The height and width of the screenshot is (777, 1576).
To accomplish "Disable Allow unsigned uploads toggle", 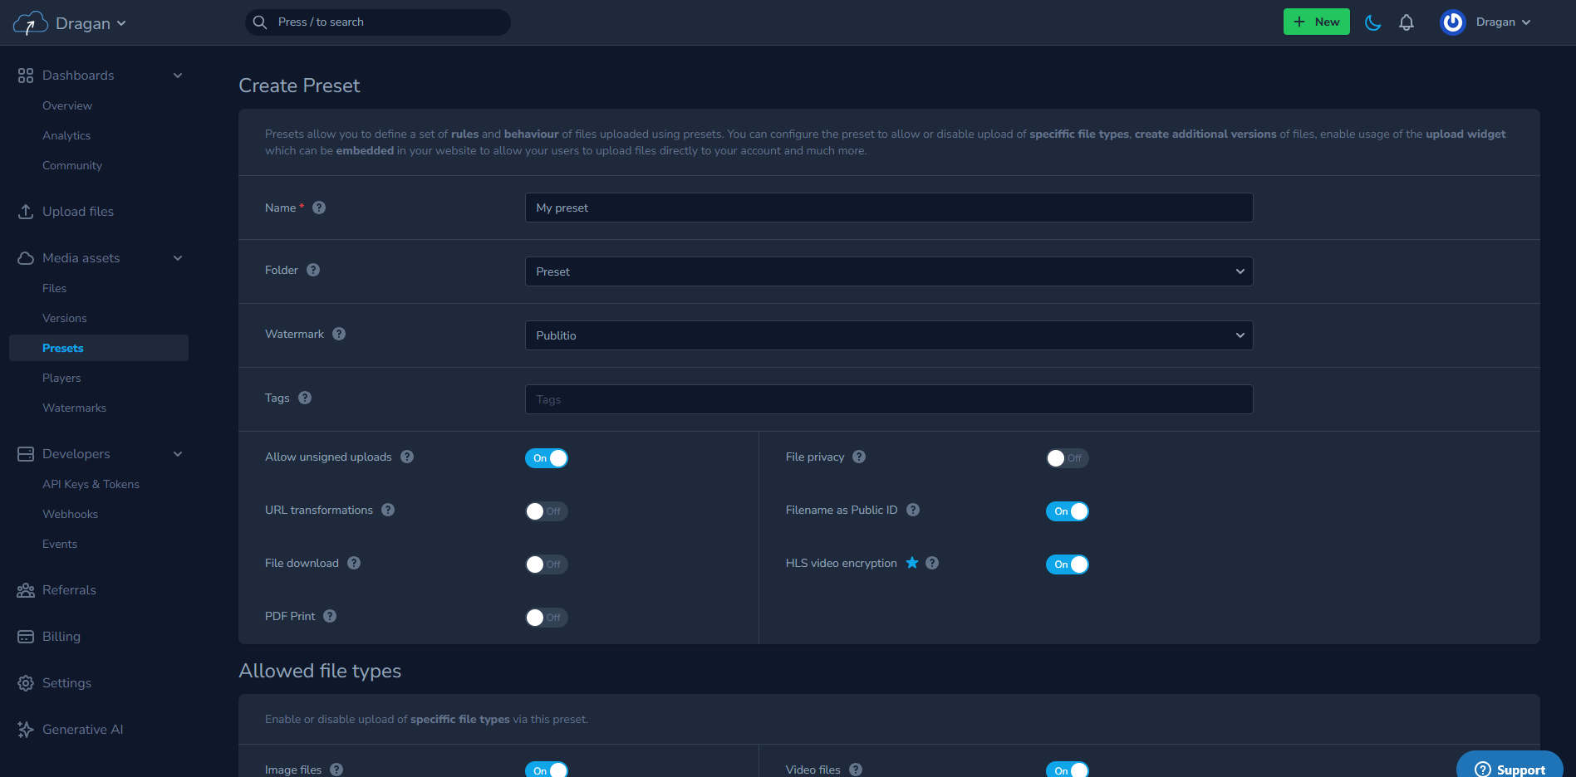I will tap(546, 458).
